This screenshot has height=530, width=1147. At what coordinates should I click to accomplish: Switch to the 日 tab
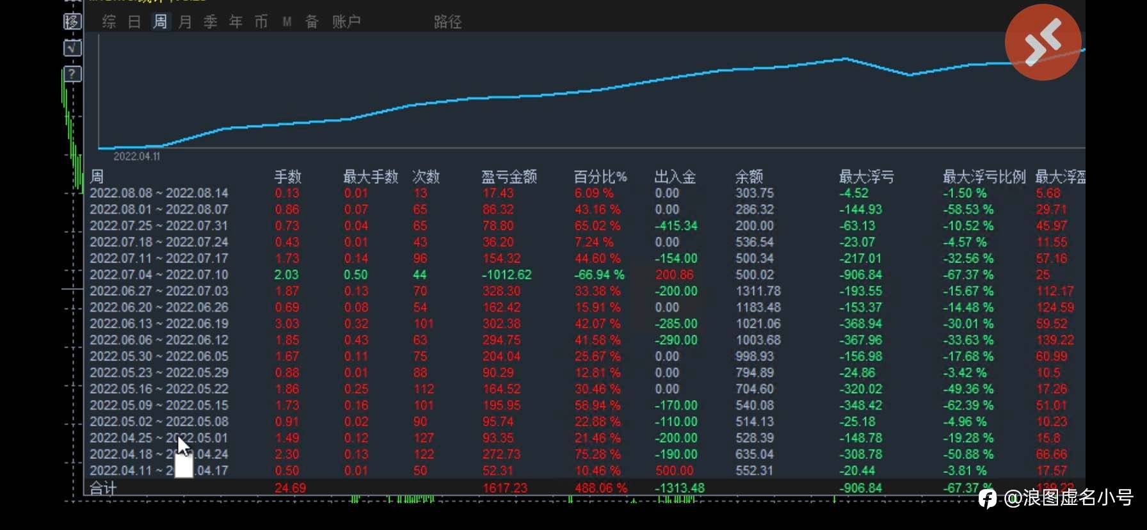[134, 22]
